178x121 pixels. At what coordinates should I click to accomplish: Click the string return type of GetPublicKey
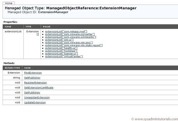pos(16,78)
